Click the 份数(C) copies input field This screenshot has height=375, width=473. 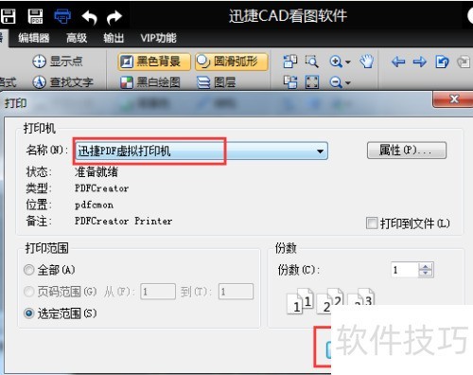pos(405,270)
